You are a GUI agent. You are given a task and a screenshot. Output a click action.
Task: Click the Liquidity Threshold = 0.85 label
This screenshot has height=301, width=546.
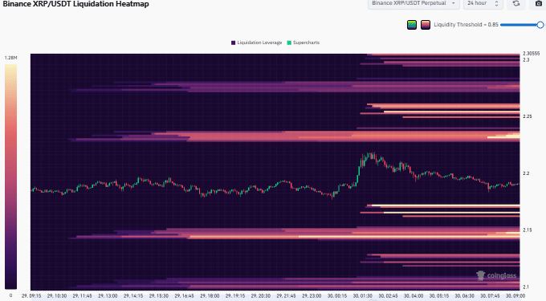tap(466, 25)
